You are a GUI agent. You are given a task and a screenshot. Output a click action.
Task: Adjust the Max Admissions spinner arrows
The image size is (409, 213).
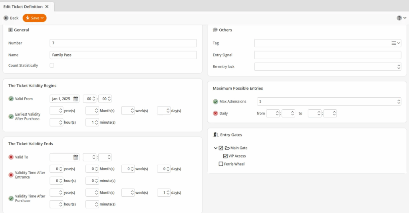tap(399, 101)
